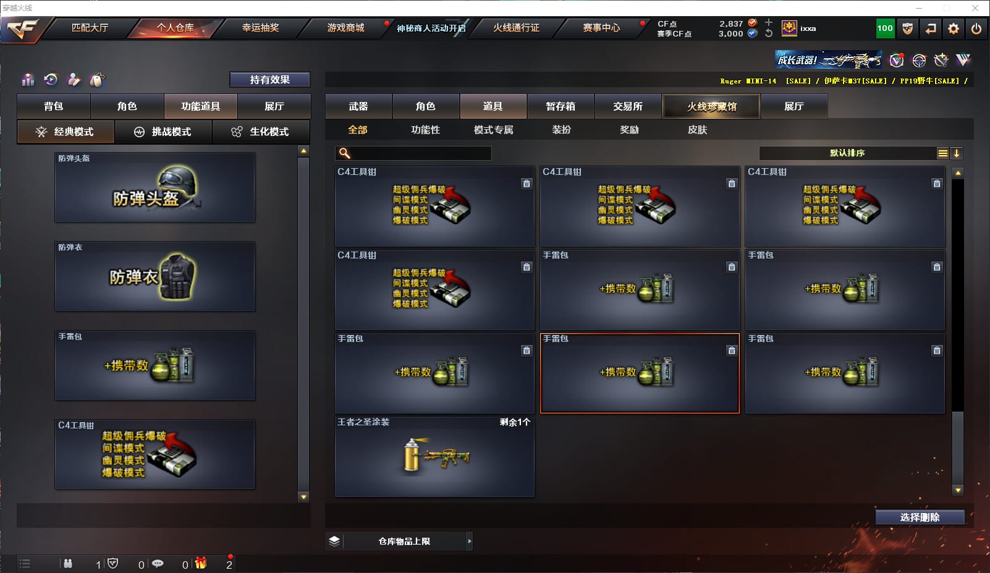Open the gift box icon in status bar
The height and width of the screenshot is (573, 990).
coord(201,563)
